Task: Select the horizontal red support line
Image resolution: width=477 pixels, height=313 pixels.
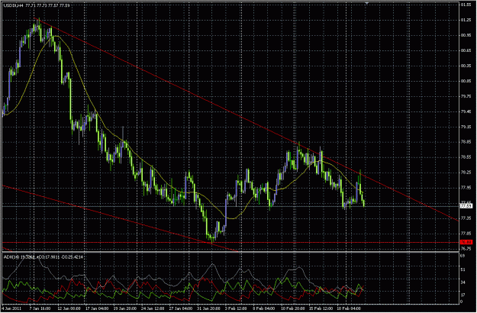Action: point(230,243)
